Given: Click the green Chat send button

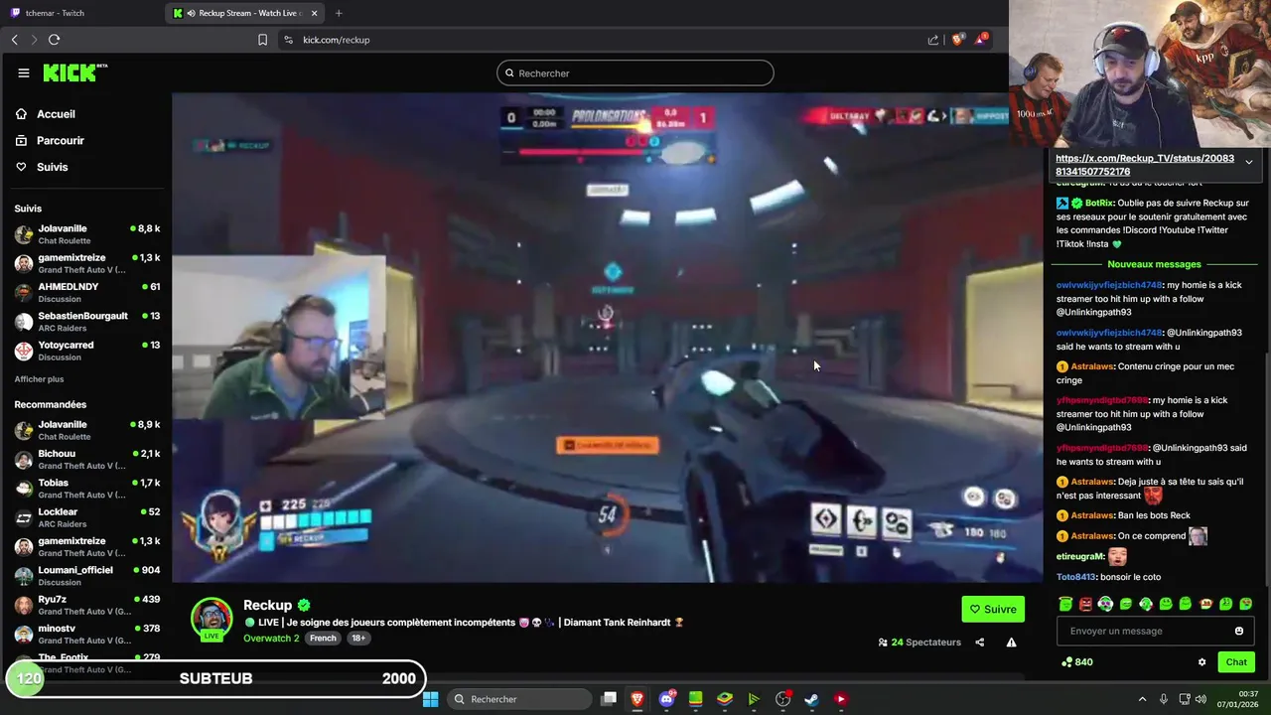Looking at the screenshot, I should 1236,662.
